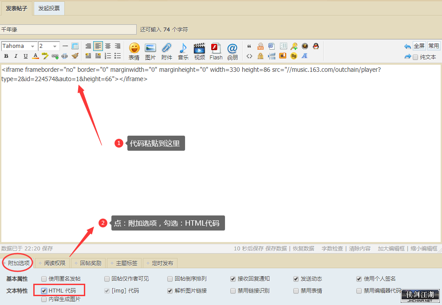Apply italic formatting
This screenshot has width=442, height=305.
click(16, 56)
